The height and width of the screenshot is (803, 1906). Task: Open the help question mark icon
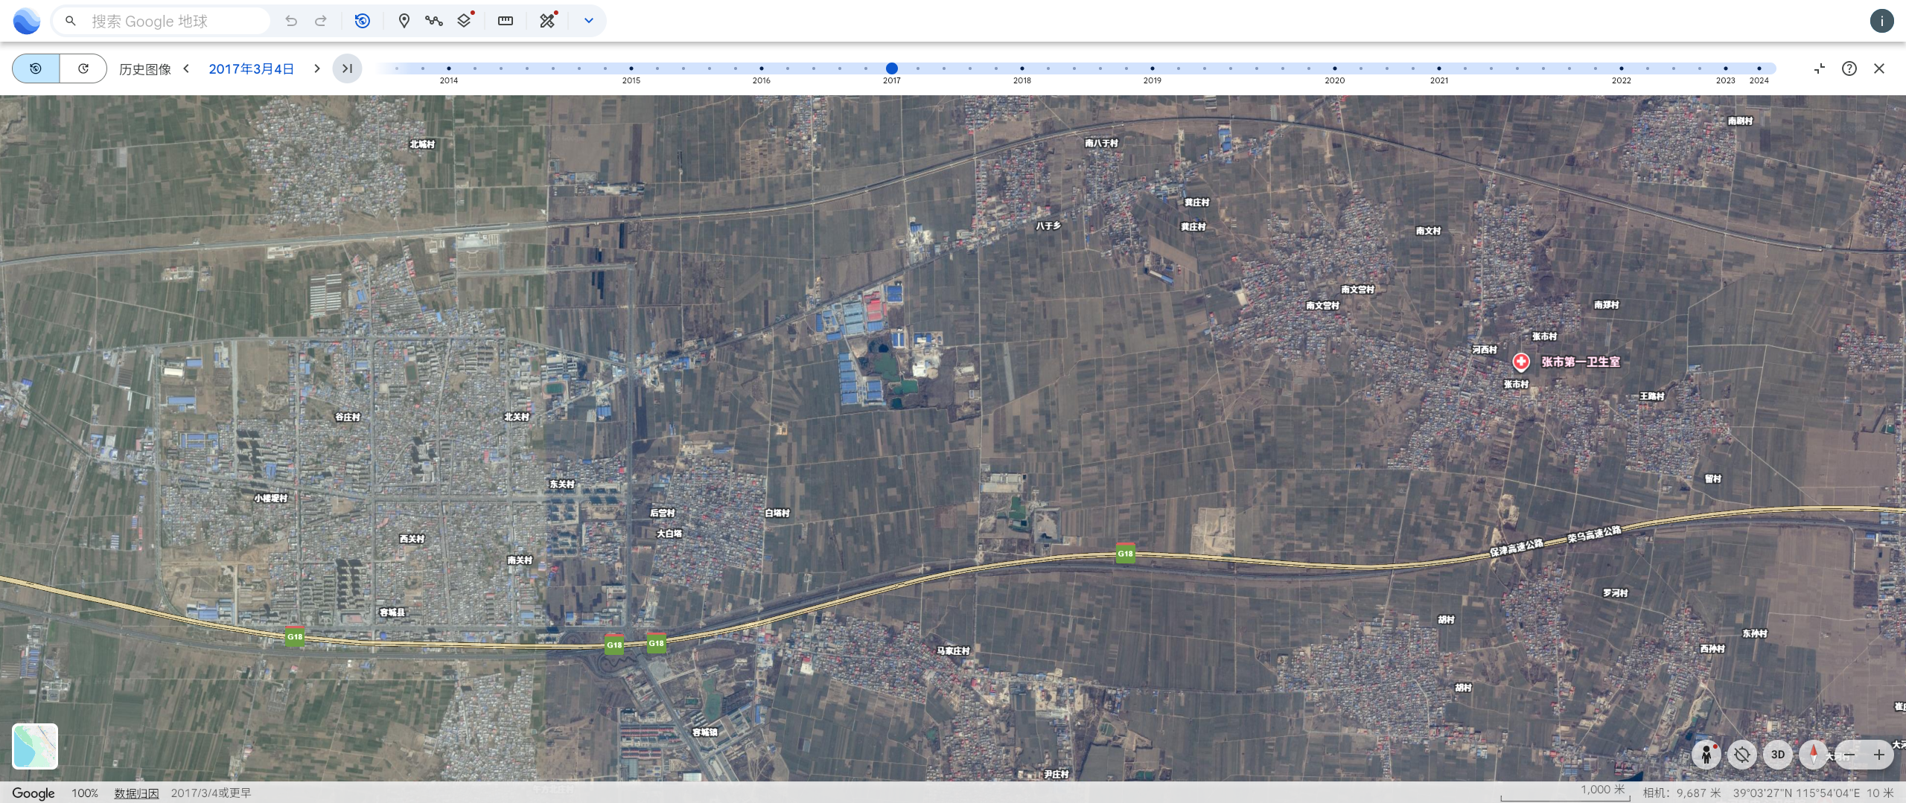coord(1849,68)
